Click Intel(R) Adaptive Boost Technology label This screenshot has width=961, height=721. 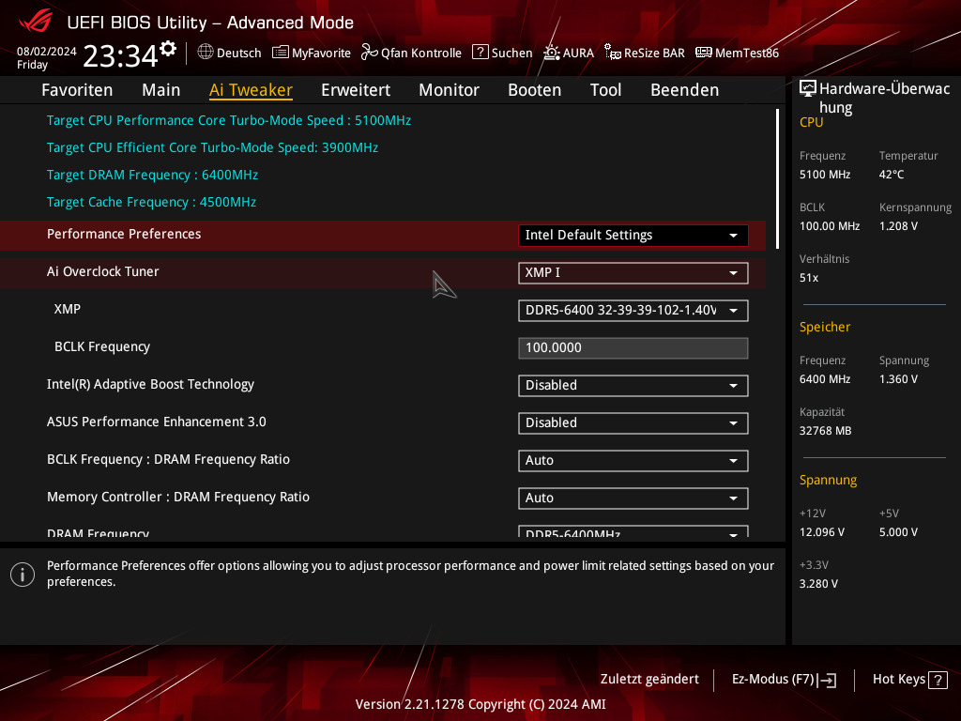tap(150, 384)
